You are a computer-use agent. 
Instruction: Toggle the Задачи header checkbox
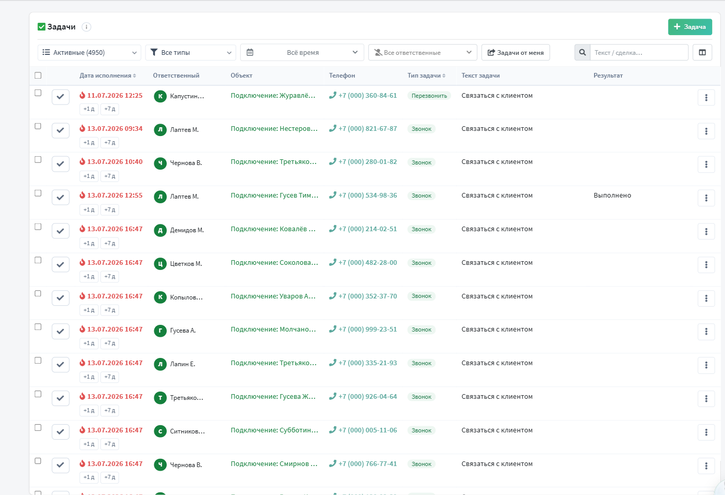pyautogui.click(x=41, y=27)
